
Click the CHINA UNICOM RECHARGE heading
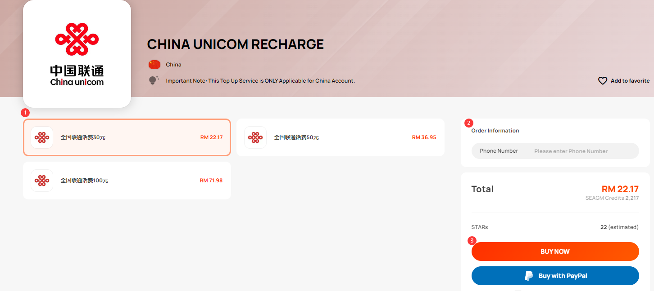(236, 44)
